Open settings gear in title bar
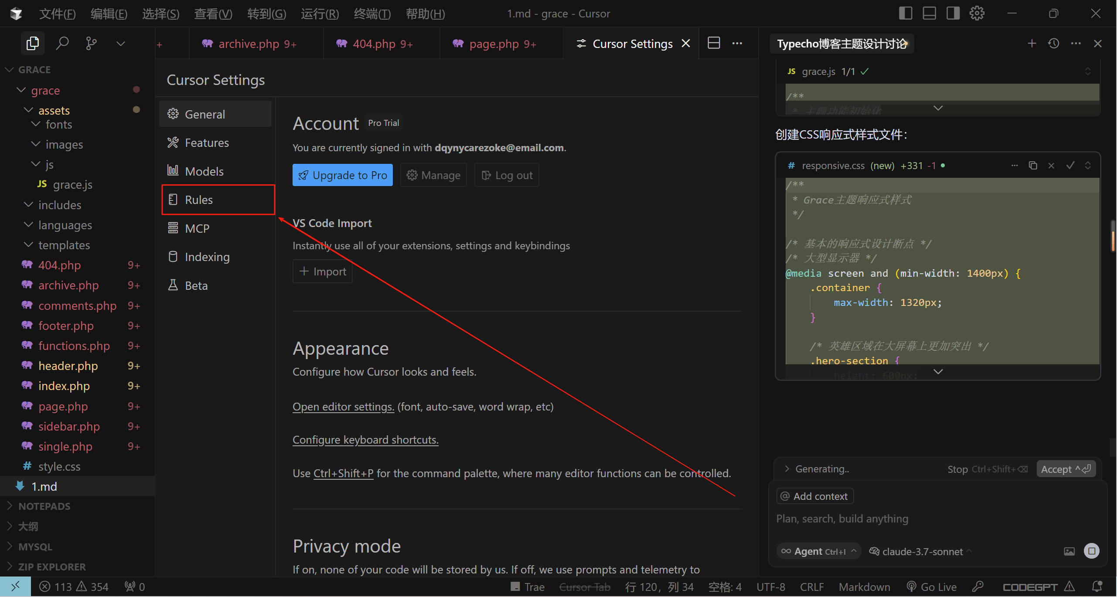 click(977, 13)
